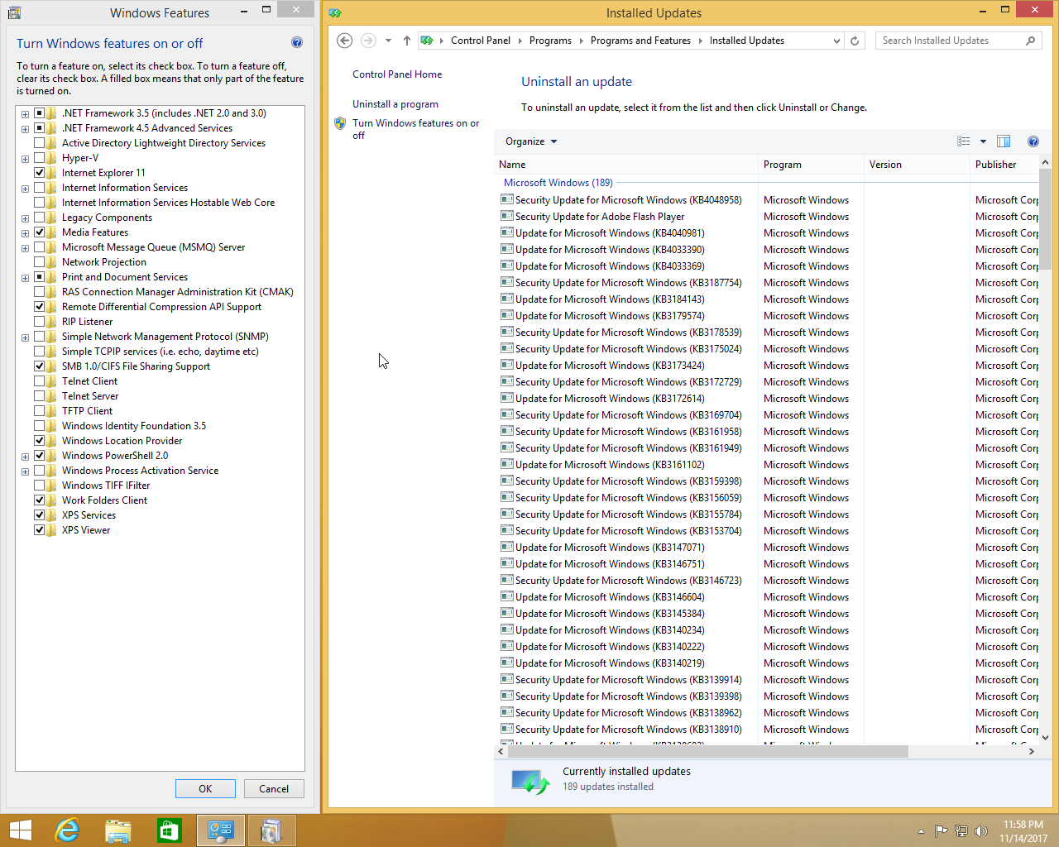Viewport: 1059px width, 847px height.
Task: Sort by the Version column header
Action: 917,165
